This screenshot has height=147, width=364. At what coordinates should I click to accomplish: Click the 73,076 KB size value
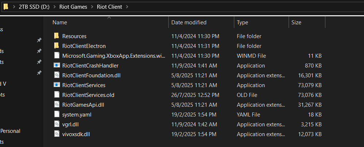point(310,95)
